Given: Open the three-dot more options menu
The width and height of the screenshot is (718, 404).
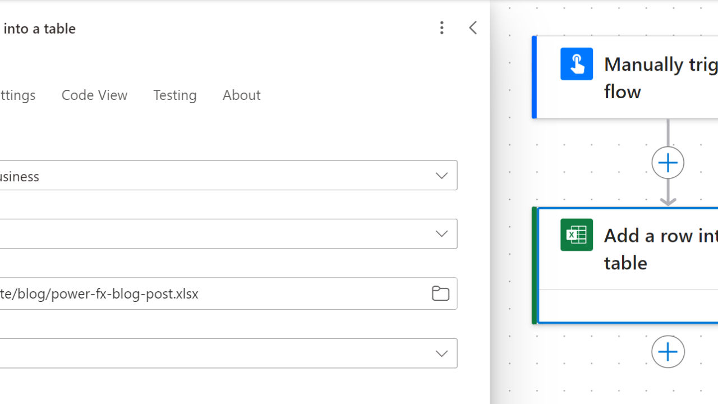Looking at the screenshot, I should tap(441, 28).
